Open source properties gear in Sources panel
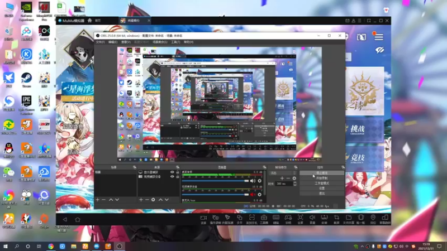This screenshot has height=251, width=447. pos(153,200)
